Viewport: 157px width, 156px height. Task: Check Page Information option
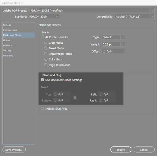point(46,65)
